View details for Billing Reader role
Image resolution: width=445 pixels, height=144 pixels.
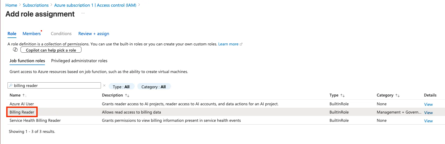pos(428,113)
